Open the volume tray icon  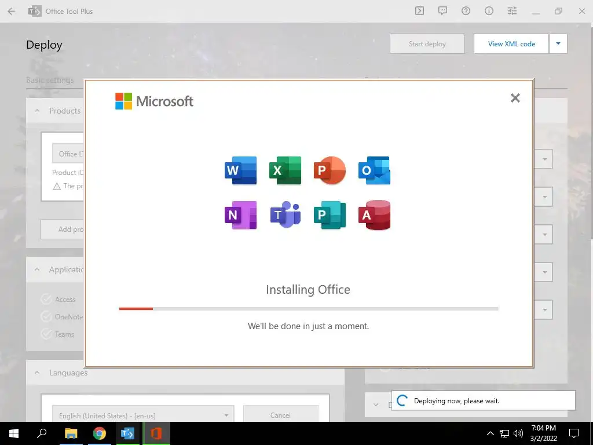(518, 433)
